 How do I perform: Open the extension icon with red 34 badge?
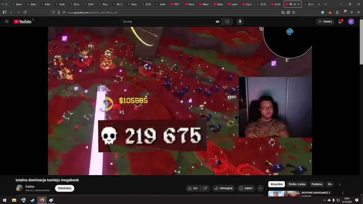tap(345, 12)
